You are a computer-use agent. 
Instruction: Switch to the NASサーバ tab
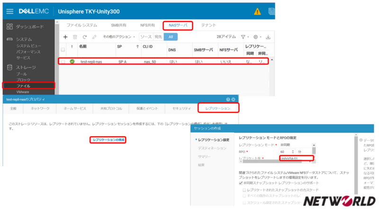178,26
